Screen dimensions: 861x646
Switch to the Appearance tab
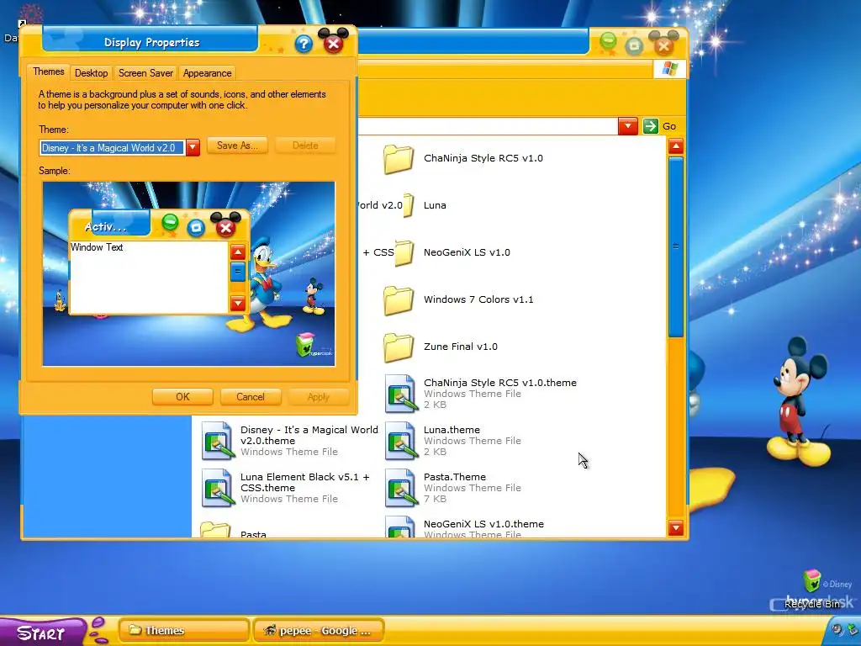click(207, 73)
